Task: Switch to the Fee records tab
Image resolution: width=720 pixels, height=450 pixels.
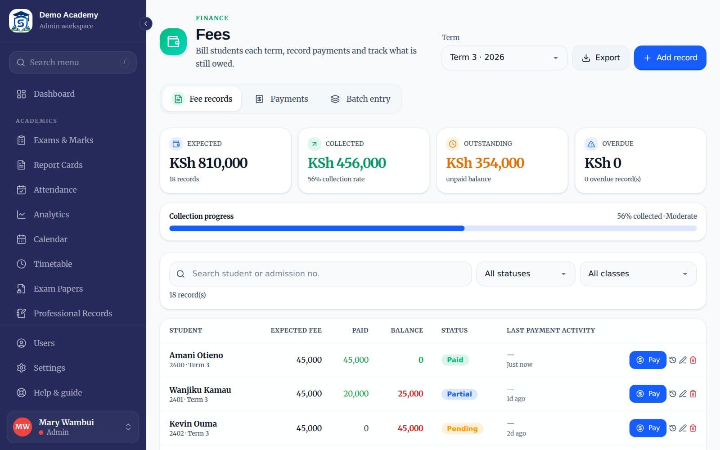Action: point(202,99)
